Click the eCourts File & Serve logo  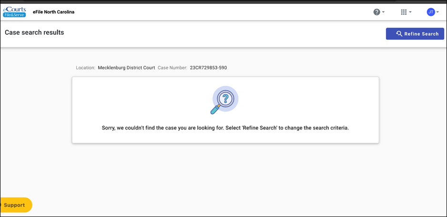[14, 12]
